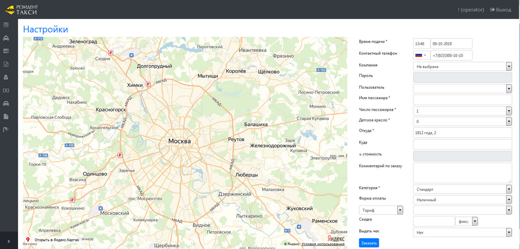
Task: Expand the collapsed sidebar with arrow chevron
Action: (8, 241)
